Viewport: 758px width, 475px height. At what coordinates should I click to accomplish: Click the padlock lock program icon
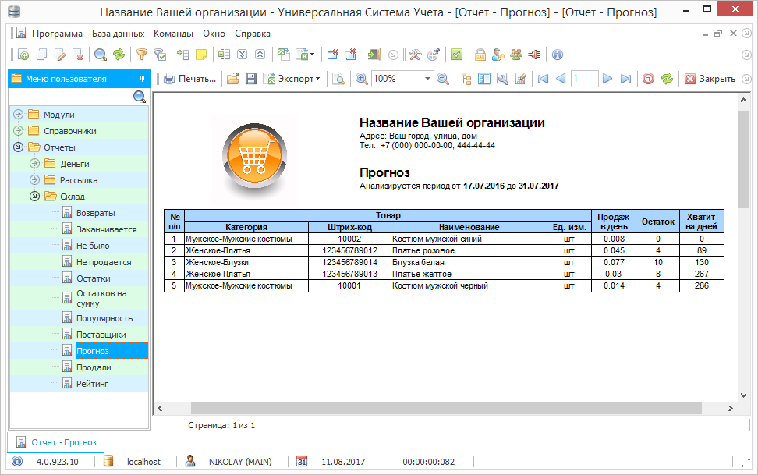[x=480, y=55]
